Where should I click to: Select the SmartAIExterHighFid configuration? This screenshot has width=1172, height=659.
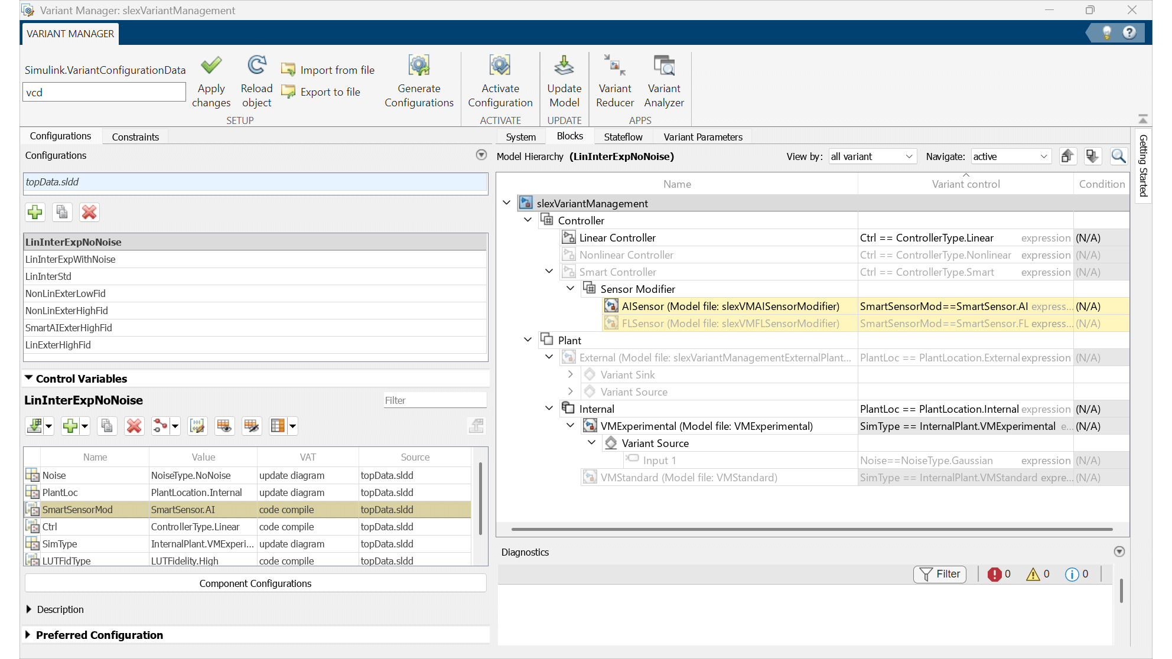point(255,328)
